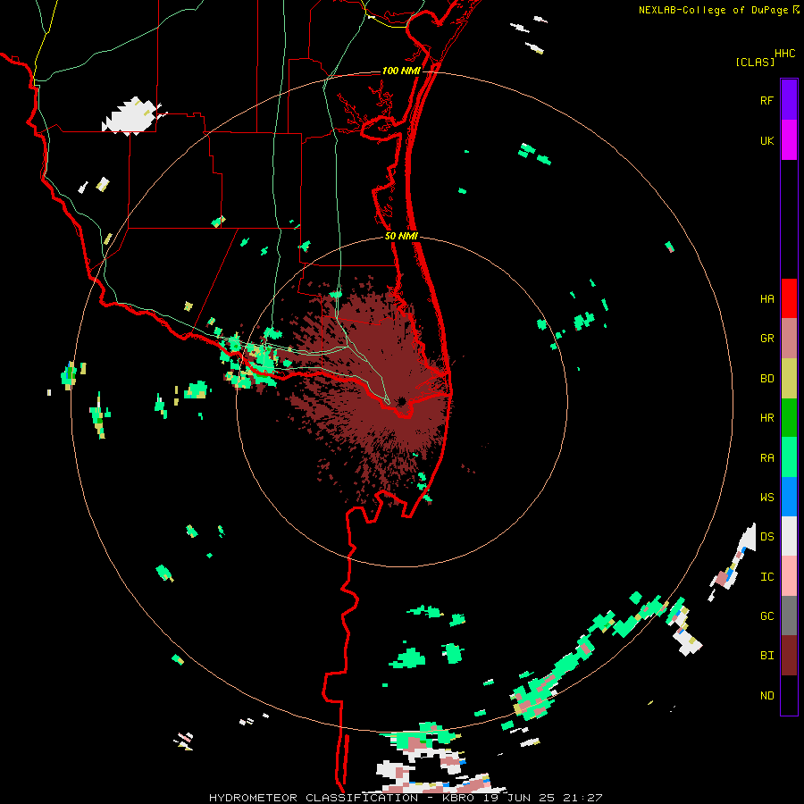Image resolution: width=804 pixels, height=804 pixels.
Task: Click the BI legend label
Action: (766, 656)
